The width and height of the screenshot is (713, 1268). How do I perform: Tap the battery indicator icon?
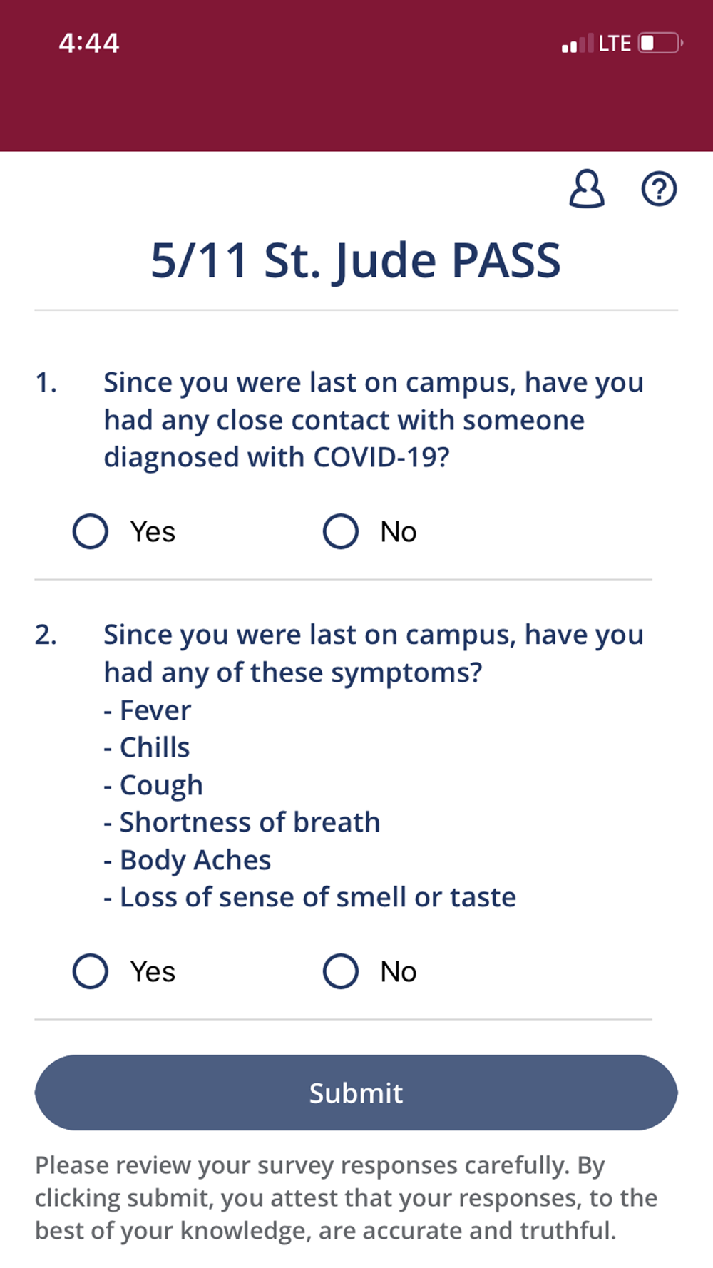pyautogui.click(x=661, y=44)
